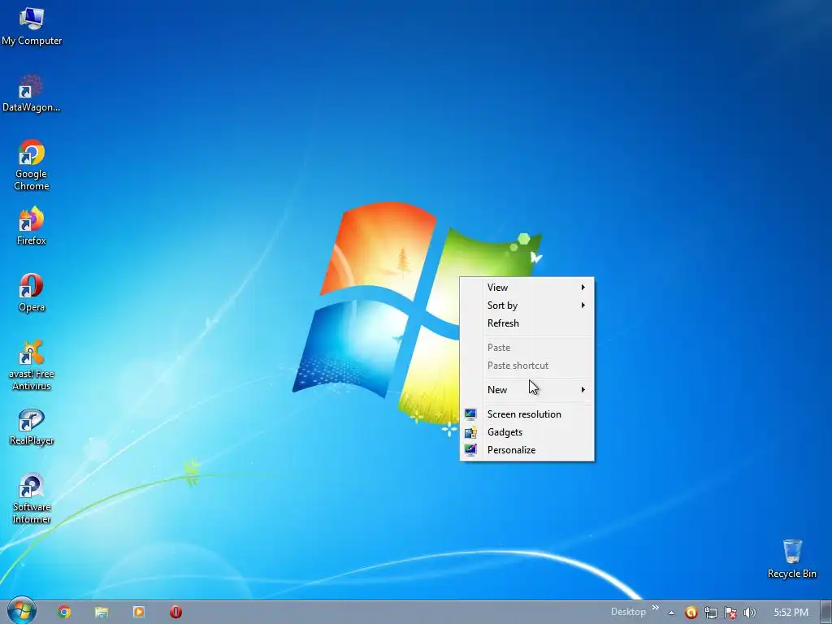Click the Desktop toolbar label
Screen dimensions: 832x624
628,612
